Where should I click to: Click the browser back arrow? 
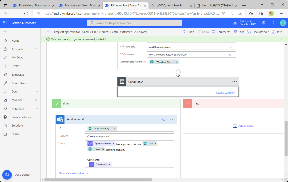tap(6, 13)
